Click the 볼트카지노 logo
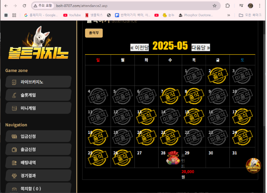 tap(38, 43)
